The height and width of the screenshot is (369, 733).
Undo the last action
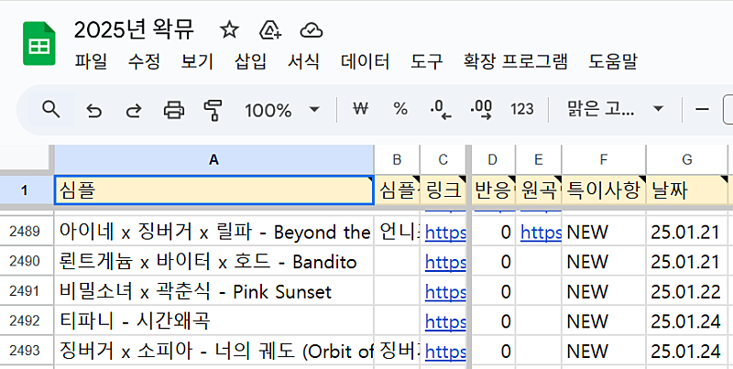93,110
